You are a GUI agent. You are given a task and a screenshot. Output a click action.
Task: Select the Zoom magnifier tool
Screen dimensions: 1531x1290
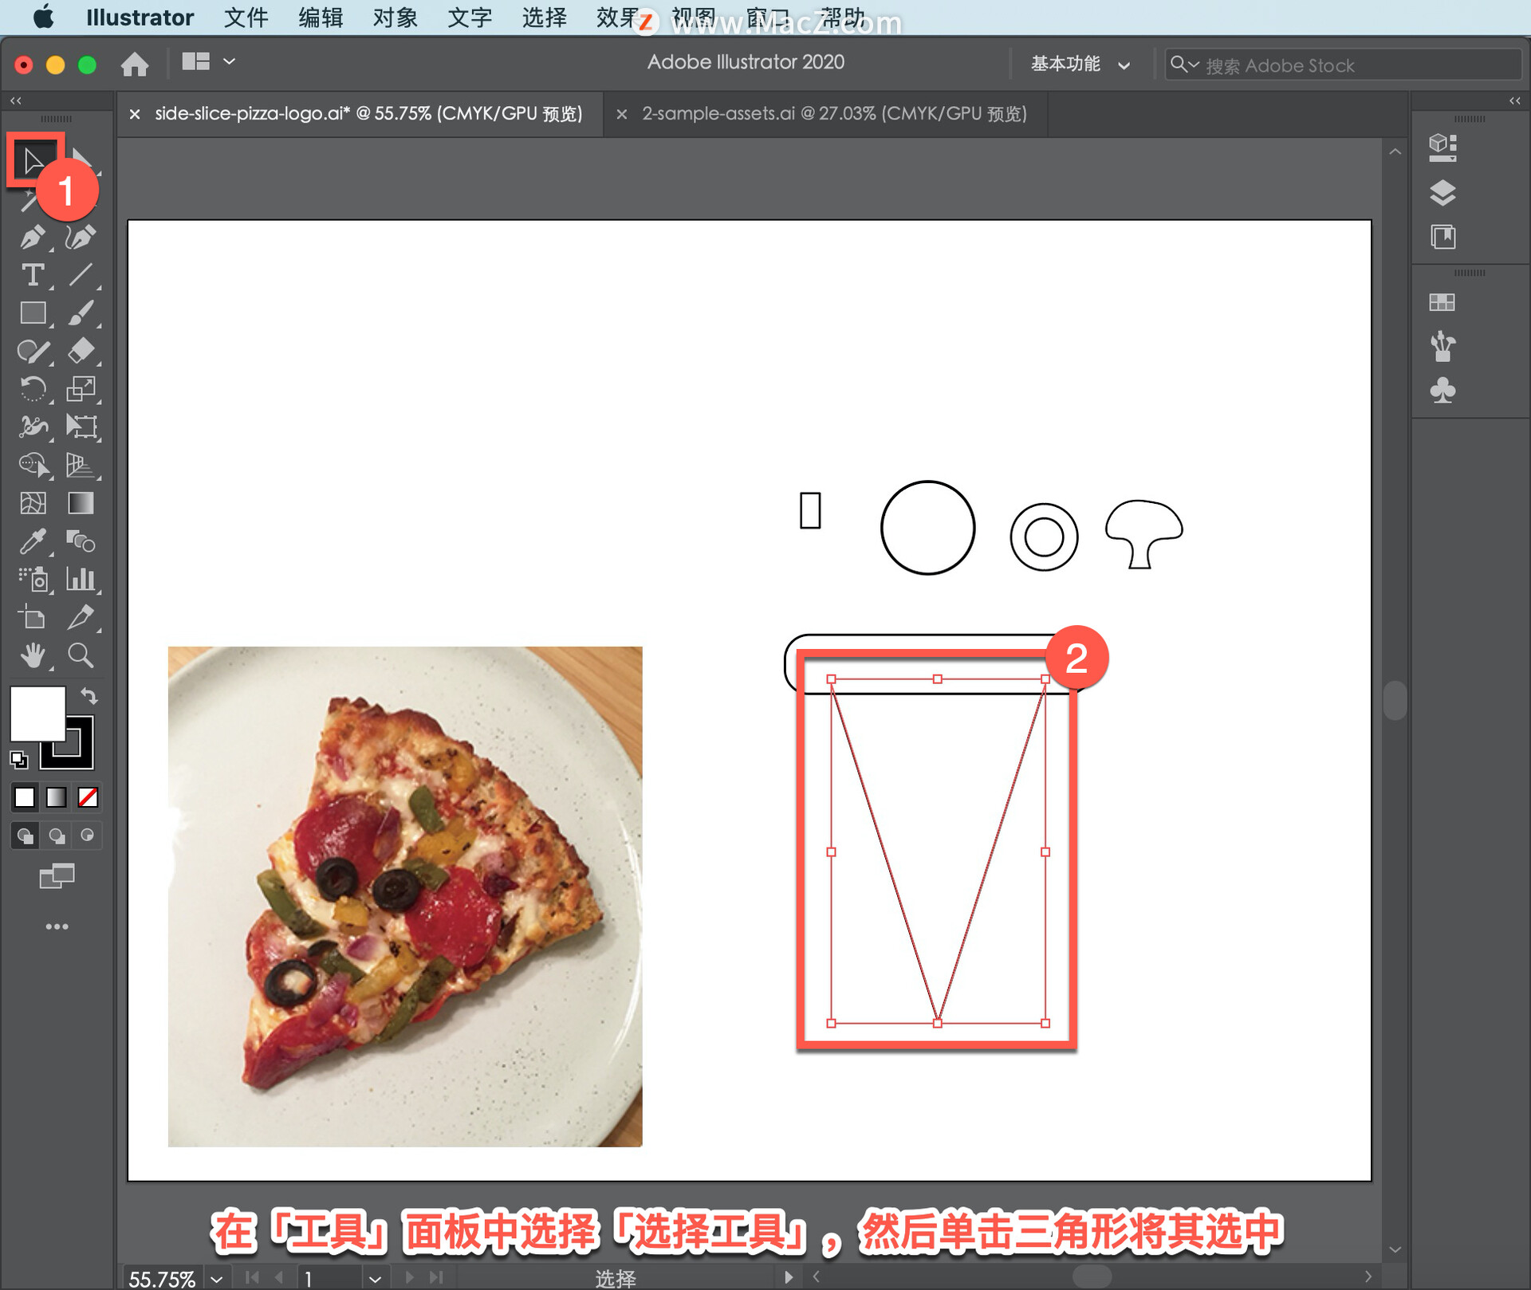tap(81, 655)
